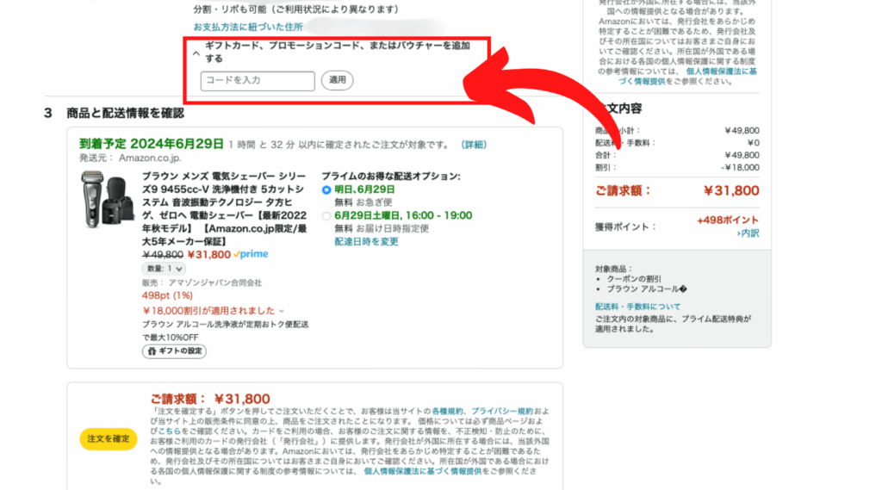Open the 詳細 link next to arrival date

[474, 145]
